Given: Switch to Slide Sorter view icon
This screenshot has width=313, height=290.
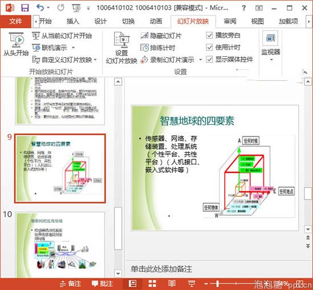Looking at the screenshot, I should coord(153,284).
